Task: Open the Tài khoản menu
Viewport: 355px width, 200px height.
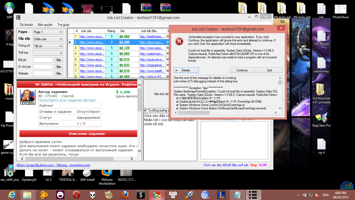Action: tap(26, 25)
